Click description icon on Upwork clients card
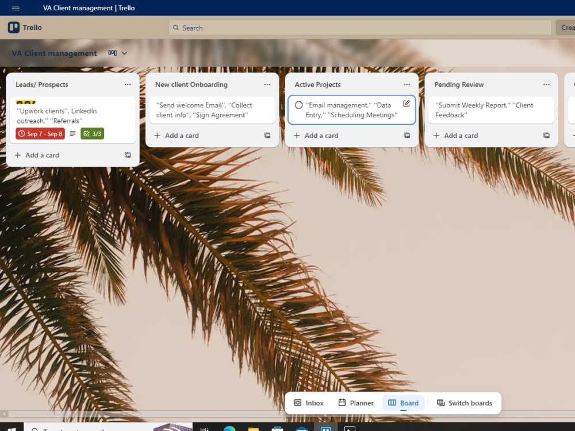 (72, 133)
